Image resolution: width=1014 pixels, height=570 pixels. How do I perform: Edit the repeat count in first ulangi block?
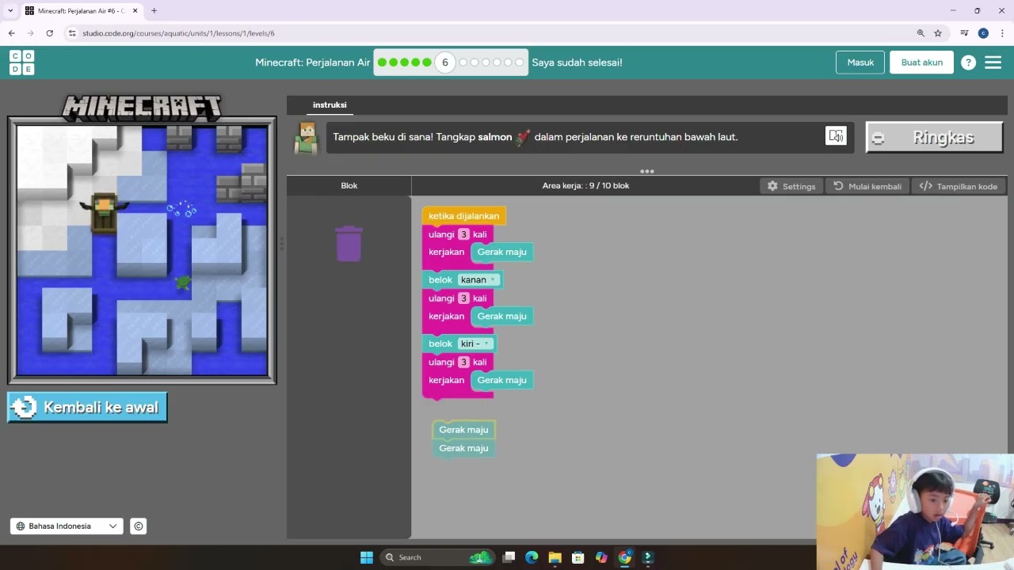coord(463,234)
